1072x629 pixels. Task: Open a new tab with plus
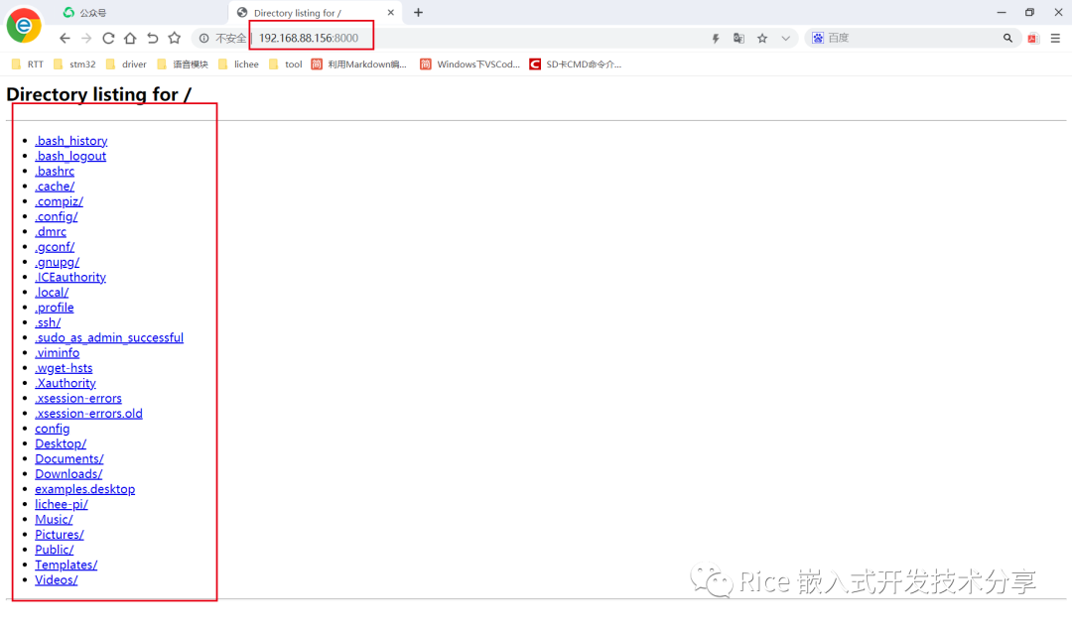419,12
